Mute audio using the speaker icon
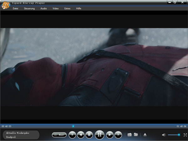The height and width of the screenshot is (141, 188). [164, 135]
